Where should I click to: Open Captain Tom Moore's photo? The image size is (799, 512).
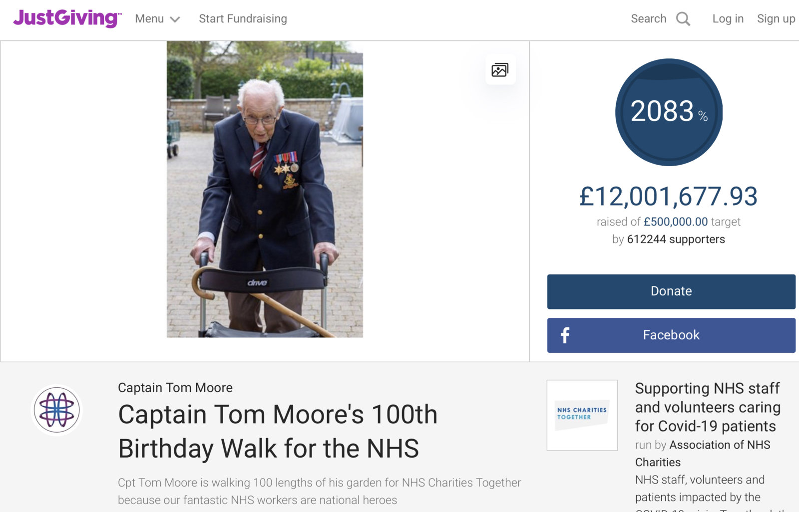point(265,189)
